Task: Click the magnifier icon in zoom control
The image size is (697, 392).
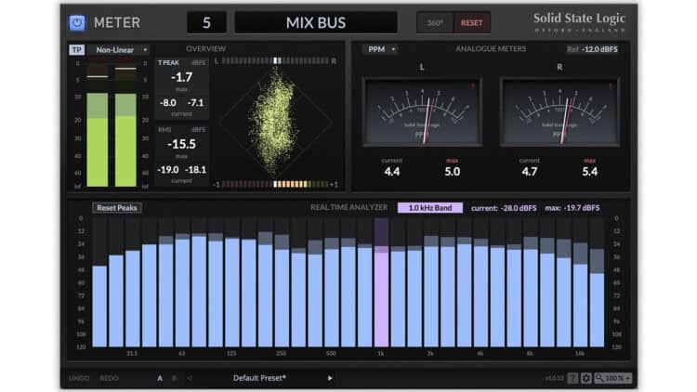Action: click(599, 378)
